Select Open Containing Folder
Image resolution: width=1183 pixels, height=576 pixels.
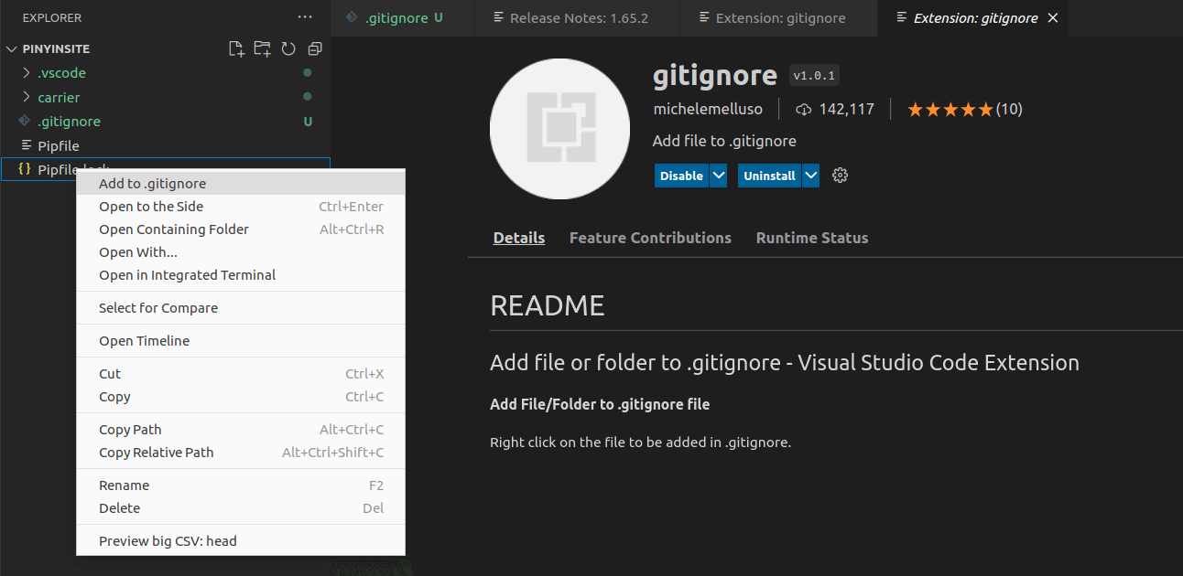point(241,229)
